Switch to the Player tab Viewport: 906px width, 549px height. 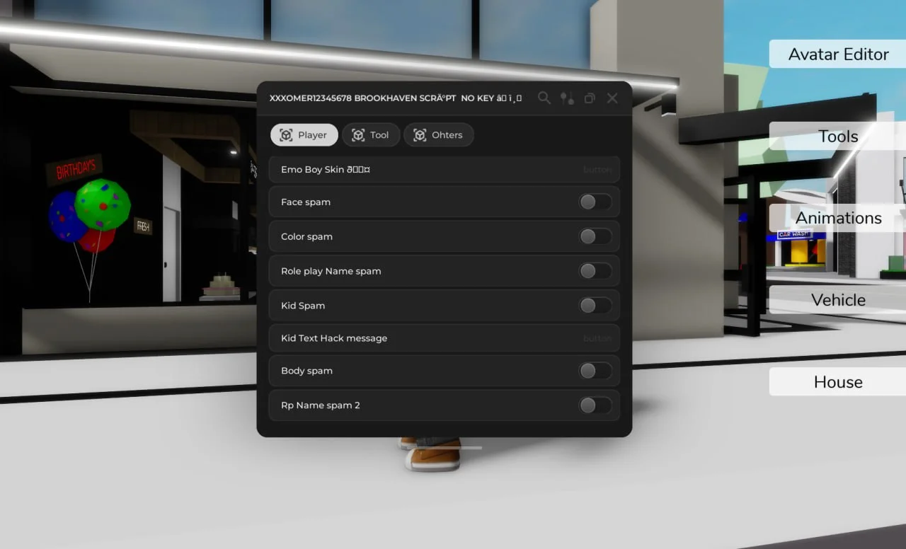(304, 135)
